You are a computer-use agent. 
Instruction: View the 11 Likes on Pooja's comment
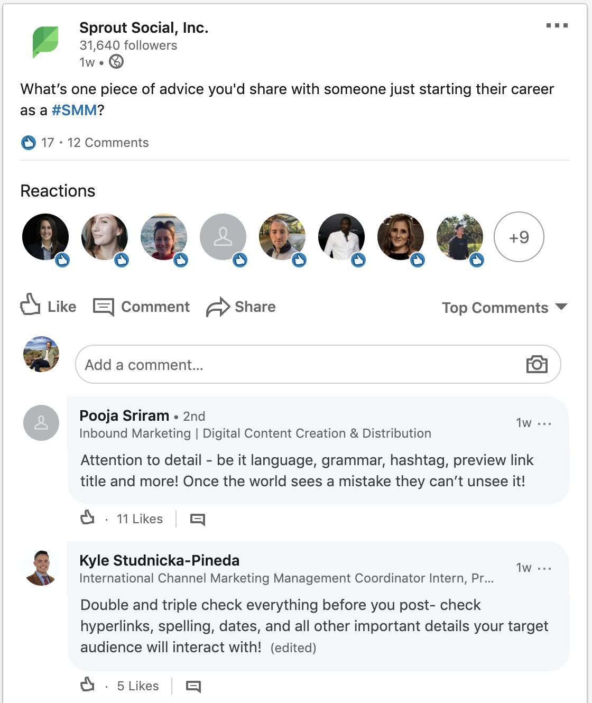pos(140,519)
